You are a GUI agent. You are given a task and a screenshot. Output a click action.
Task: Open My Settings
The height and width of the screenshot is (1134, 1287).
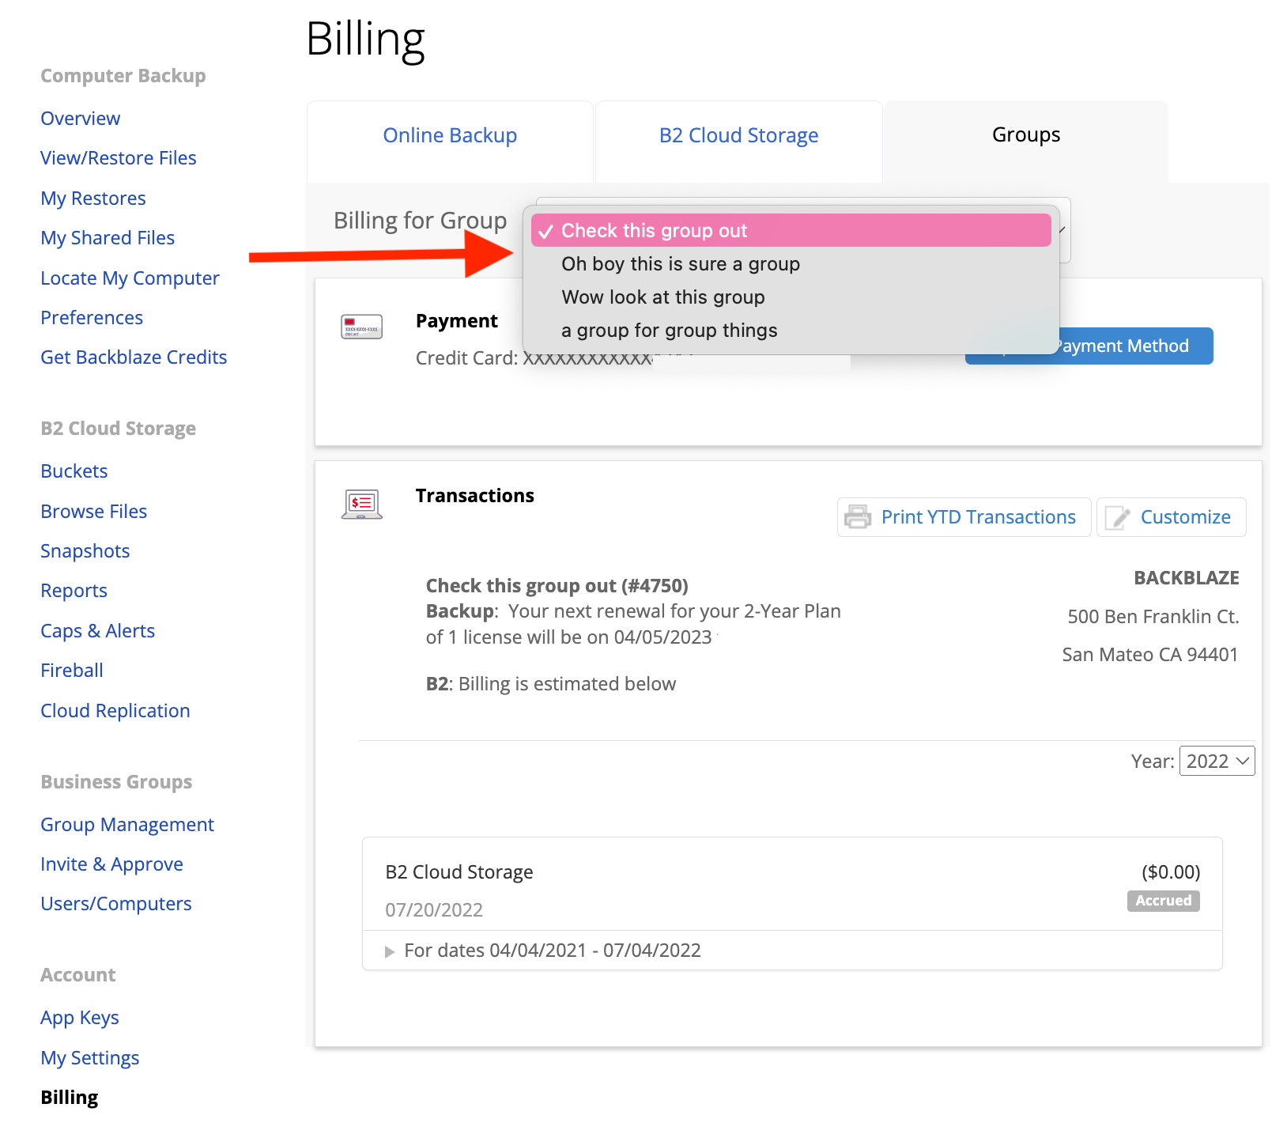[x=90, y=1058]
